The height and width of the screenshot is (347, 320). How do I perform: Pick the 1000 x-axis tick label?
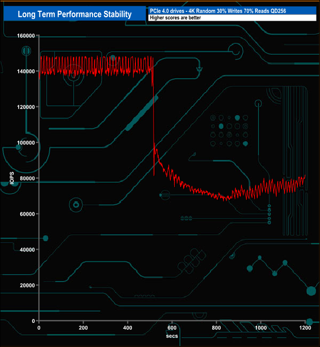click(260, 327)
